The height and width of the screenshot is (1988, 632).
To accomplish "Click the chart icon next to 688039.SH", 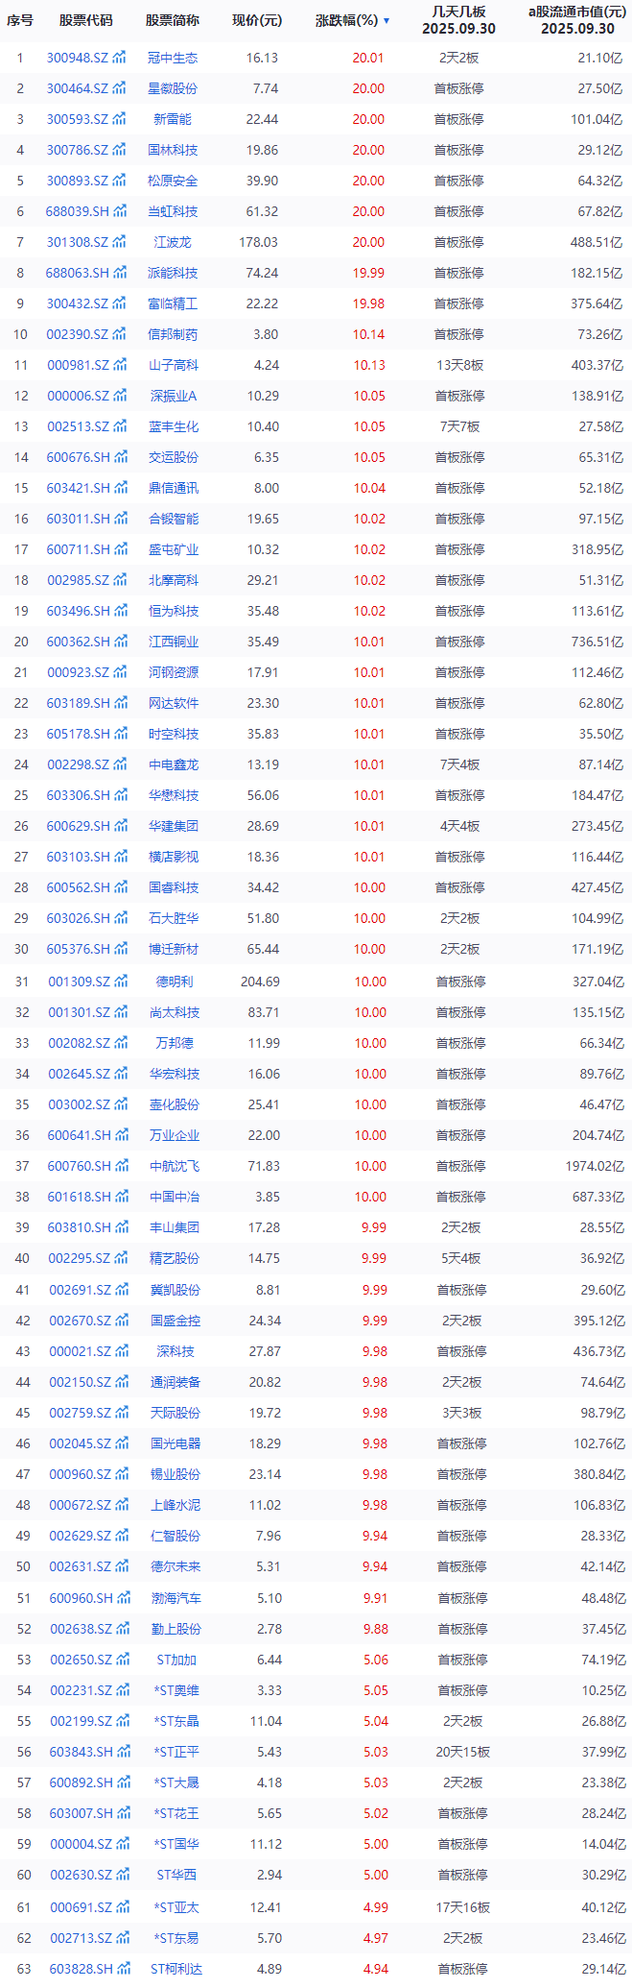I will 119,211.
